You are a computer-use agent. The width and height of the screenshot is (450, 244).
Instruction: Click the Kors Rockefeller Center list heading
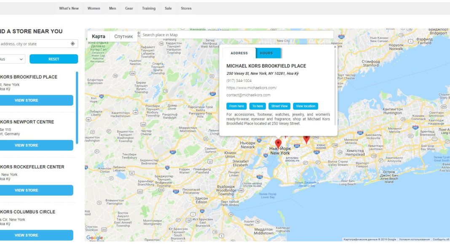click(32, 167)
